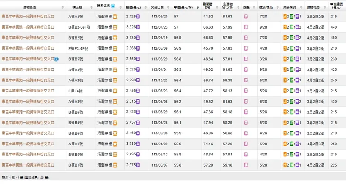Click orange project icon in the 112/07/23 row
The image size is (346, 184).
click(115, 27)
